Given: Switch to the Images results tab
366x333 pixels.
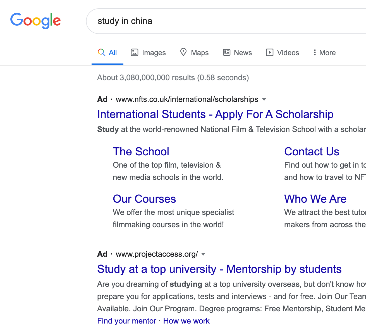Looking at the screenshot, I should [154, 53].
